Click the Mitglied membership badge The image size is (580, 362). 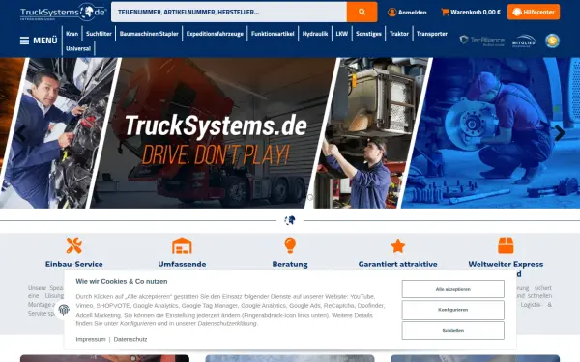click(x=523, y=41)
